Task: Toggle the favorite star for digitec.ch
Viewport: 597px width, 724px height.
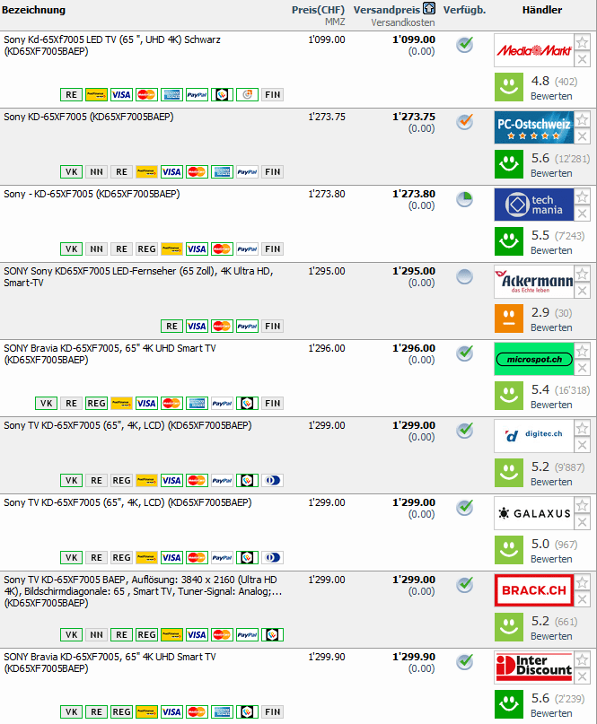Action: [x=583, y=428]
